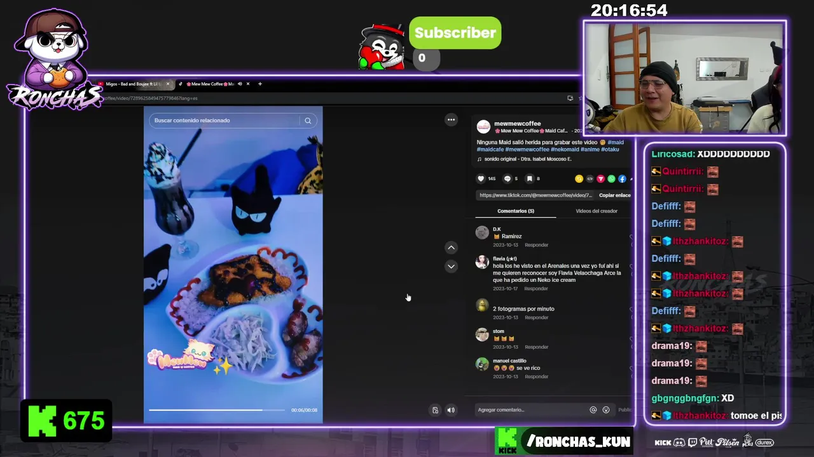Click D.K commenter name
This screenshot has height=457, width=814.
point(497,229)
